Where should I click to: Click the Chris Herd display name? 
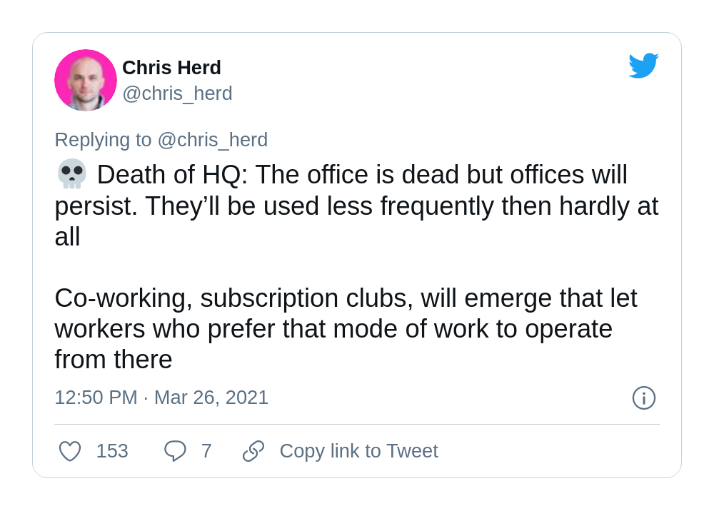pos(171,68)
